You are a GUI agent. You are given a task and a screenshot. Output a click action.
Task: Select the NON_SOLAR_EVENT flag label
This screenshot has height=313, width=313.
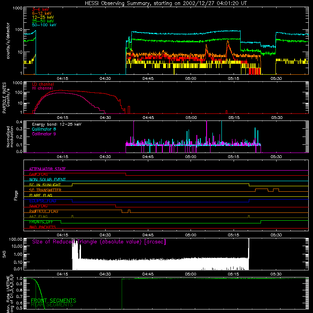click(47, 180)
